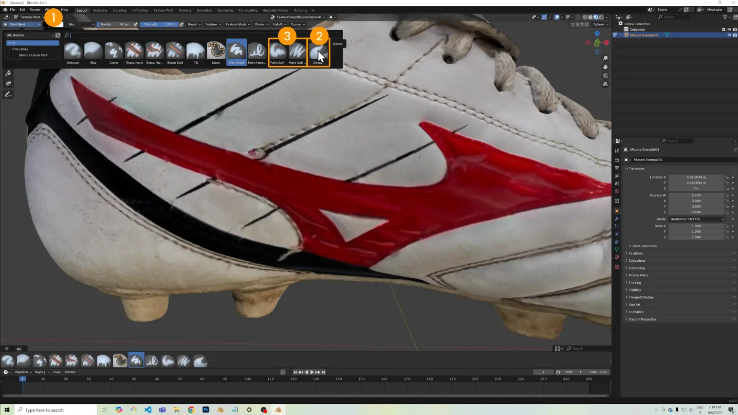Pick the Fill brush in the asset popup
Image resolution: width=738 pixels, height=415 pixels.
(x=195, y=52)
